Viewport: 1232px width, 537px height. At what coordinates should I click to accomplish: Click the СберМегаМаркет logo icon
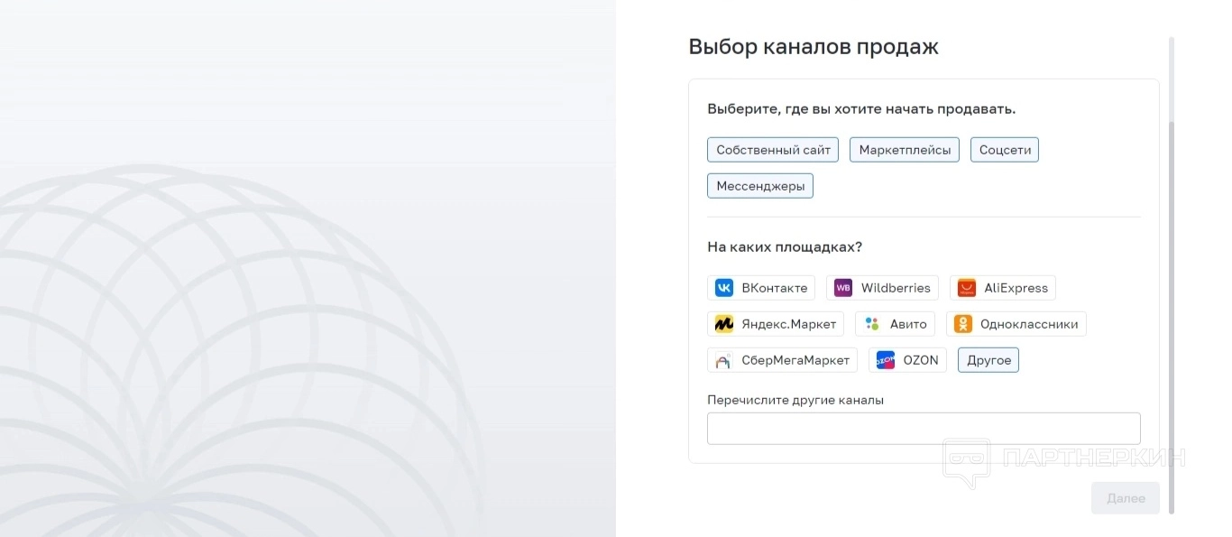click(724, 360)
